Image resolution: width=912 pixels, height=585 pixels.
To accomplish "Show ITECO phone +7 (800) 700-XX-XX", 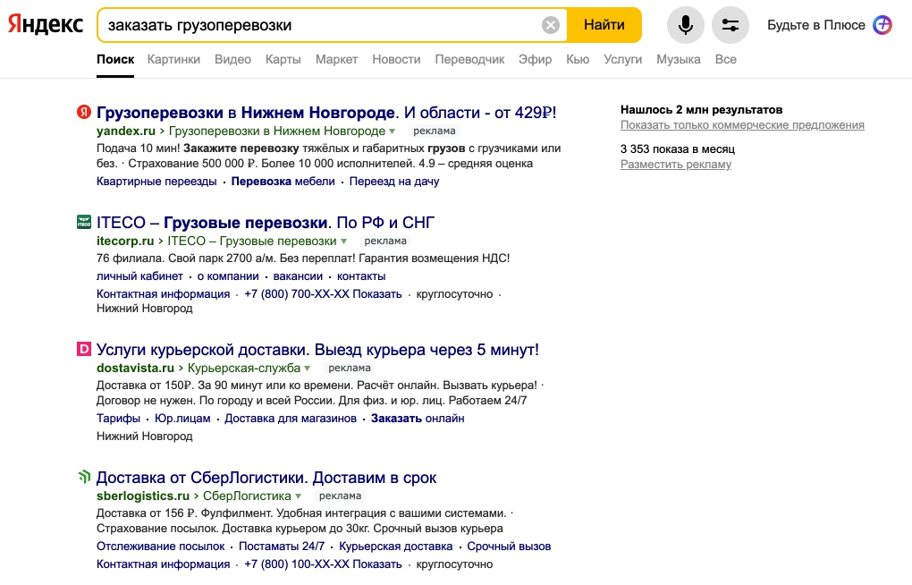I will [323, 294].
